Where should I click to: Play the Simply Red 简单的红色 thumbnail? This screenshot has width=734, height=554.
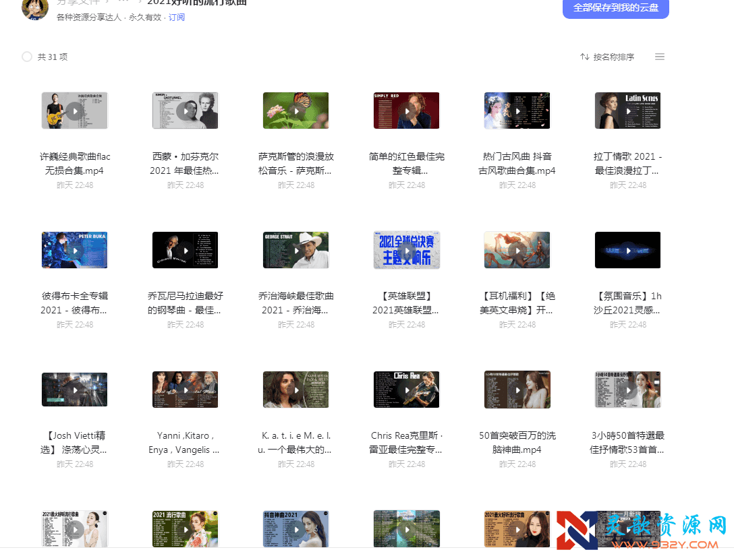(x=406, y=111)
